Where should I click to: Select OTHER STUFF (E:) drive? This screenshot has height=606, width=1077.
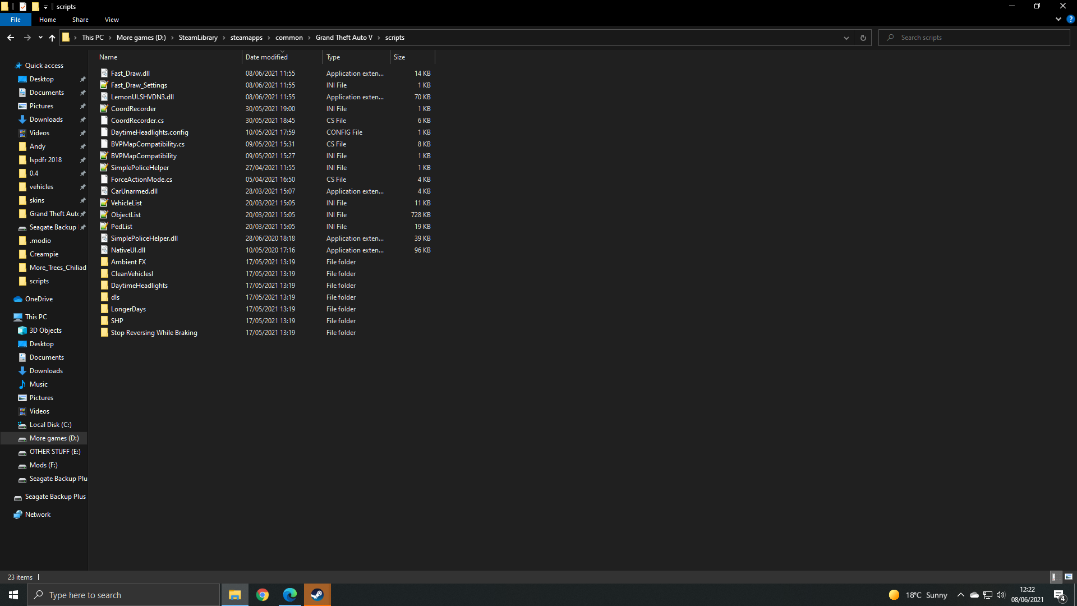coord(54,452)
